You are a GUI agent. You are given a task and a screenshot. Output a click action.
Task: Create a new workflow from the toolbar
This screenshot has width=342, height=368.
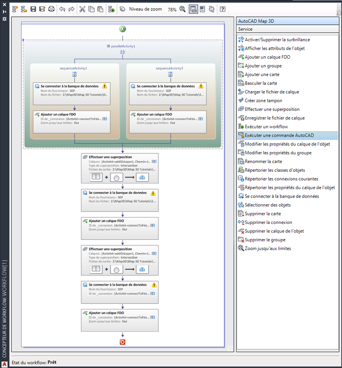click(15, 9)
